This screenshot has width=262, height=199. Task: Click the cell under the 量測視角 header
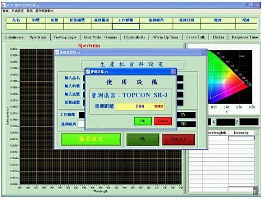click(156, 27)
